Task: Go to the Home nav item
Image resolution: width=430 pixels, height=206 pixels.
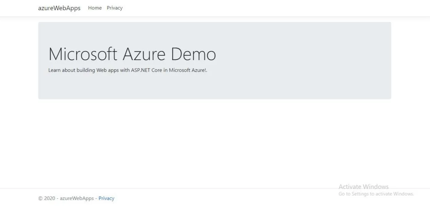Action: click(x=95, y=8)
